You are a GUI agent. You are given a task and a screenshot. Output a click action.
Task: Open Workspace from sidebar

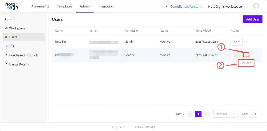pos(17,28)
